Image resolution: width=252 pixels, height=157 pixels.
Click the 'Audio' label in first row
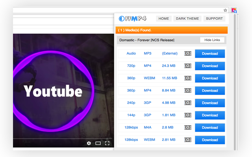pos(131,53)
